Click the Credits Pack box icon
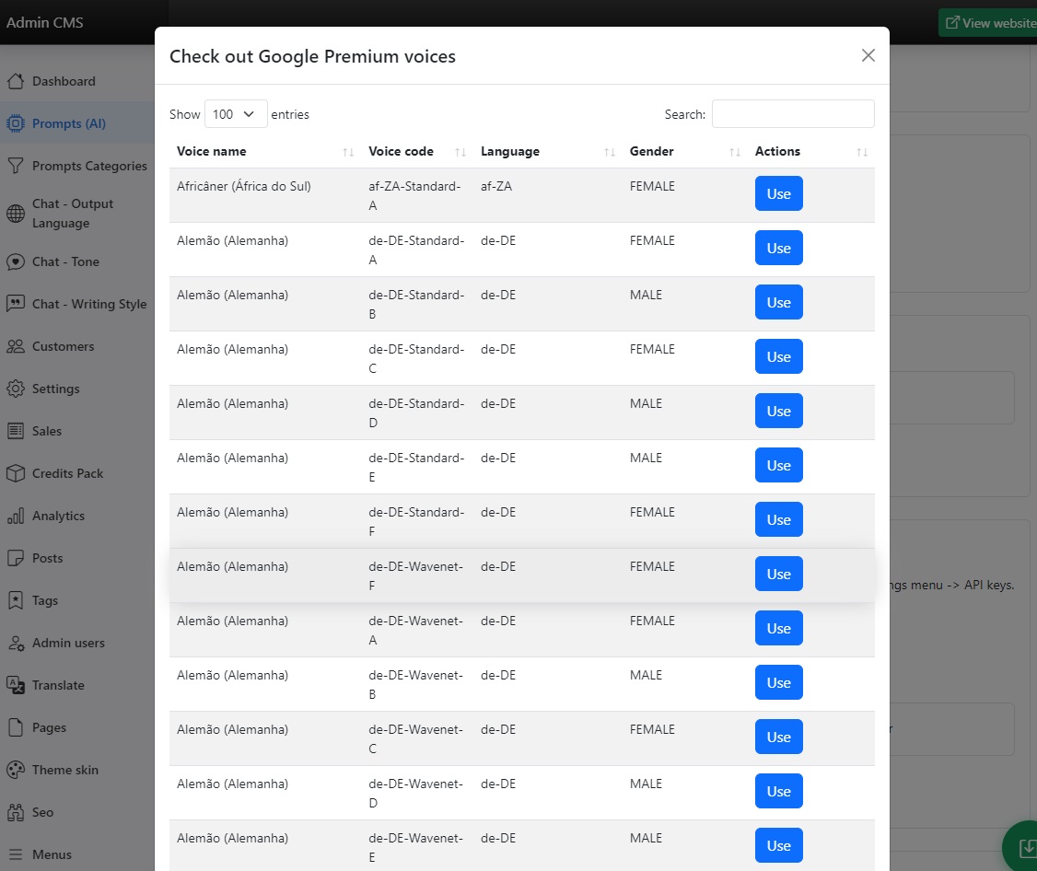The height and width of the screenshot is (871, 1037). coord(16,473)
